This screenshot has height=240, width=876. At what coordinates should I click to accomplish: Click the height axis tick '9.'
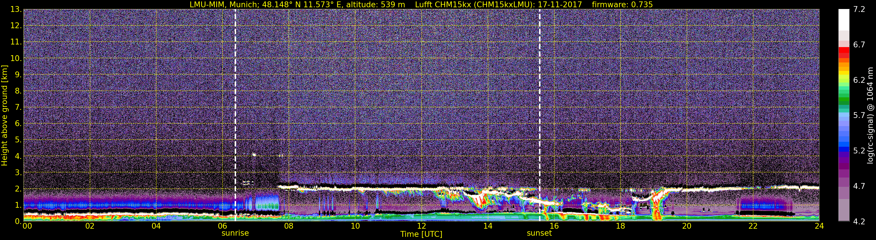pos(18,74)
